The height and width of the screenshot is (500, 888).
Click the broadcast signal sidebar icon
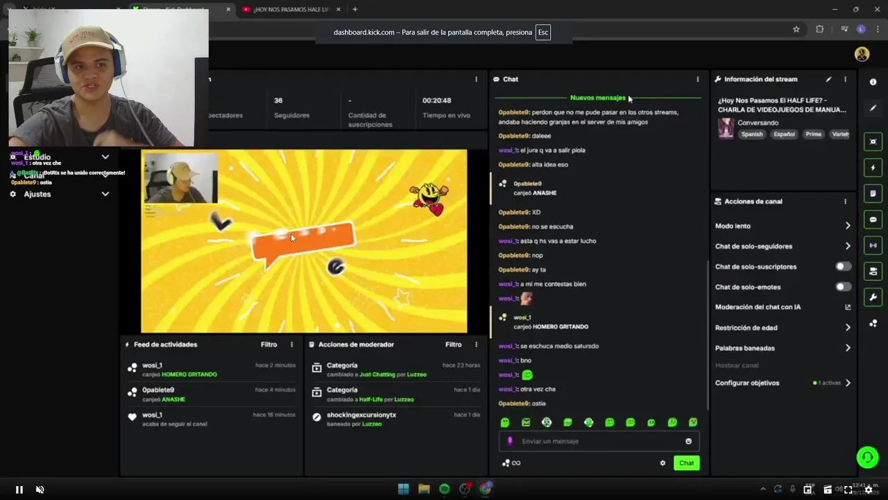[x=873, y=245]
